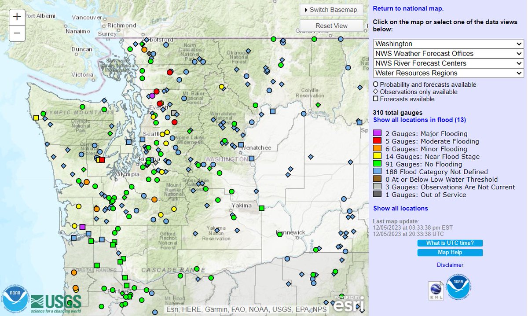Expand the Switch Basemap panel

click(x=331, y=9)
